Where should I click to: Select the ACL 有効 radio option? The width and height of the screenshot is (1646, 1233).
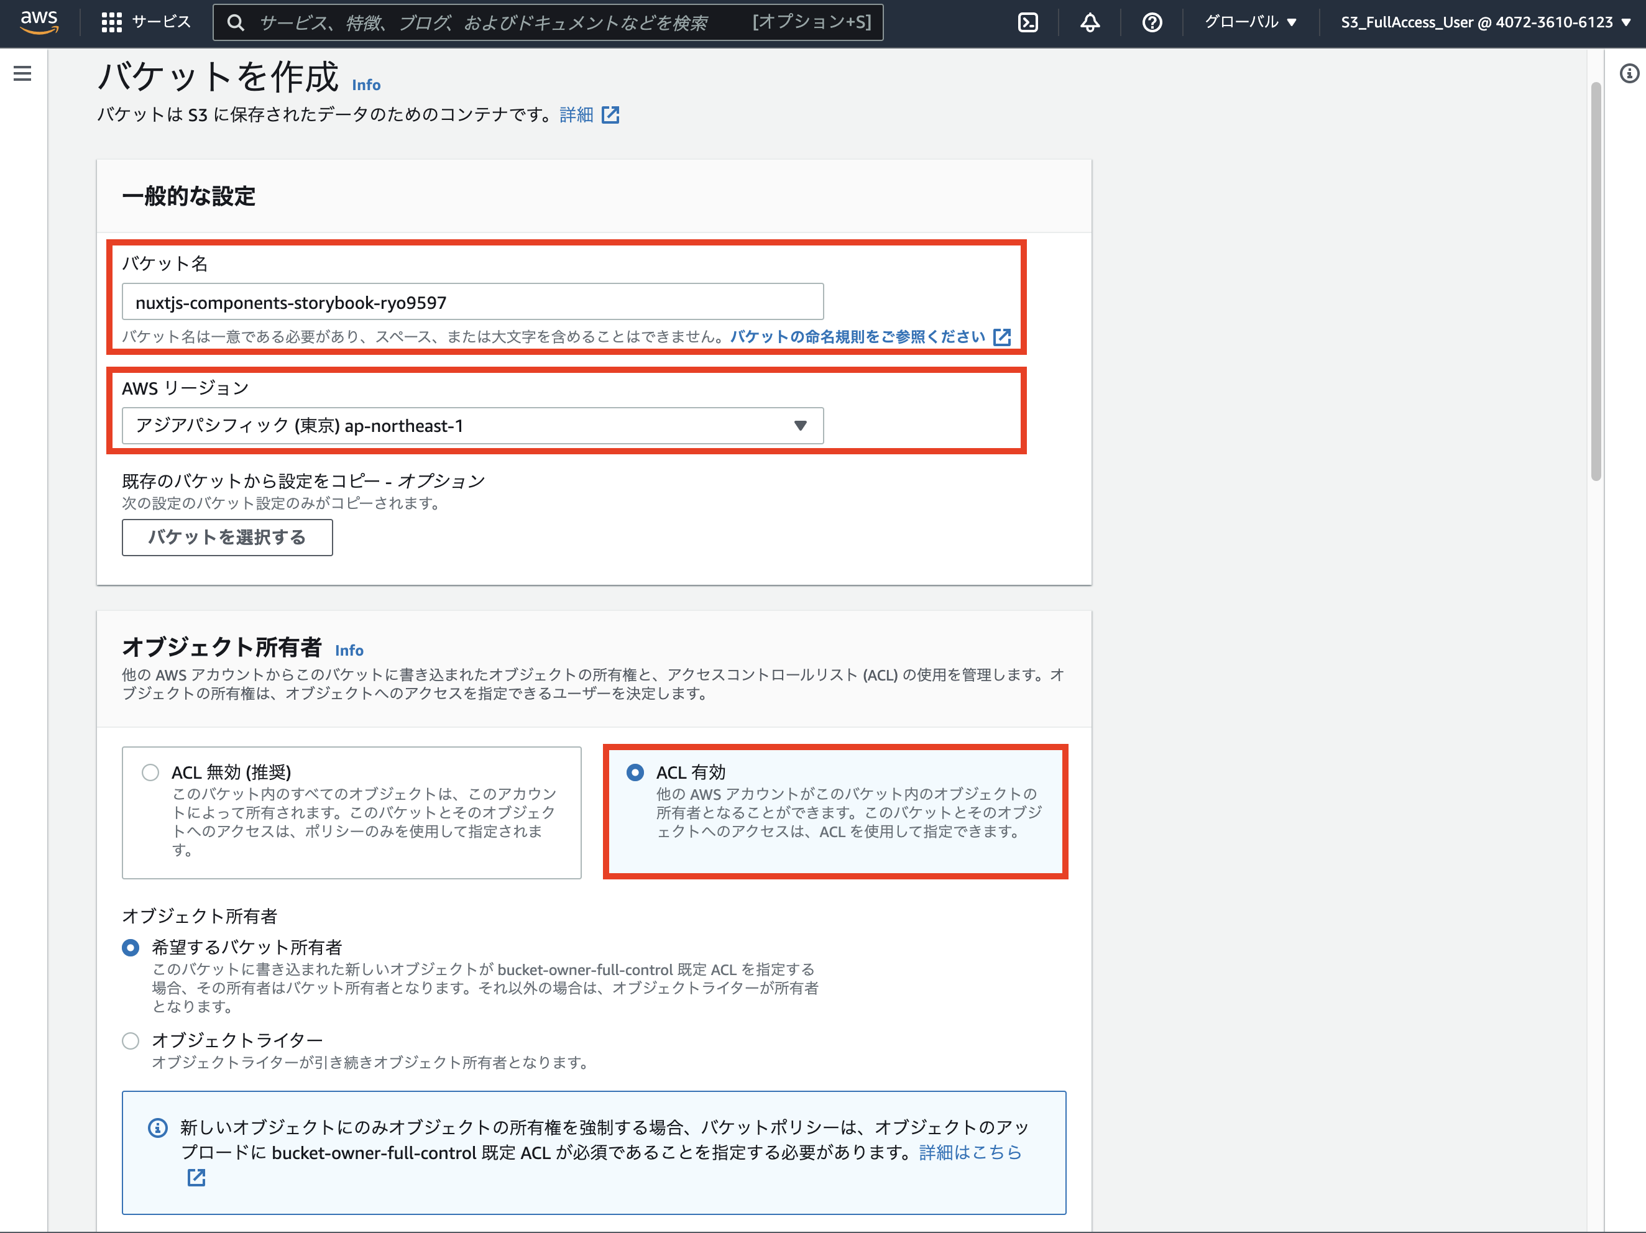tap(635, 772)
